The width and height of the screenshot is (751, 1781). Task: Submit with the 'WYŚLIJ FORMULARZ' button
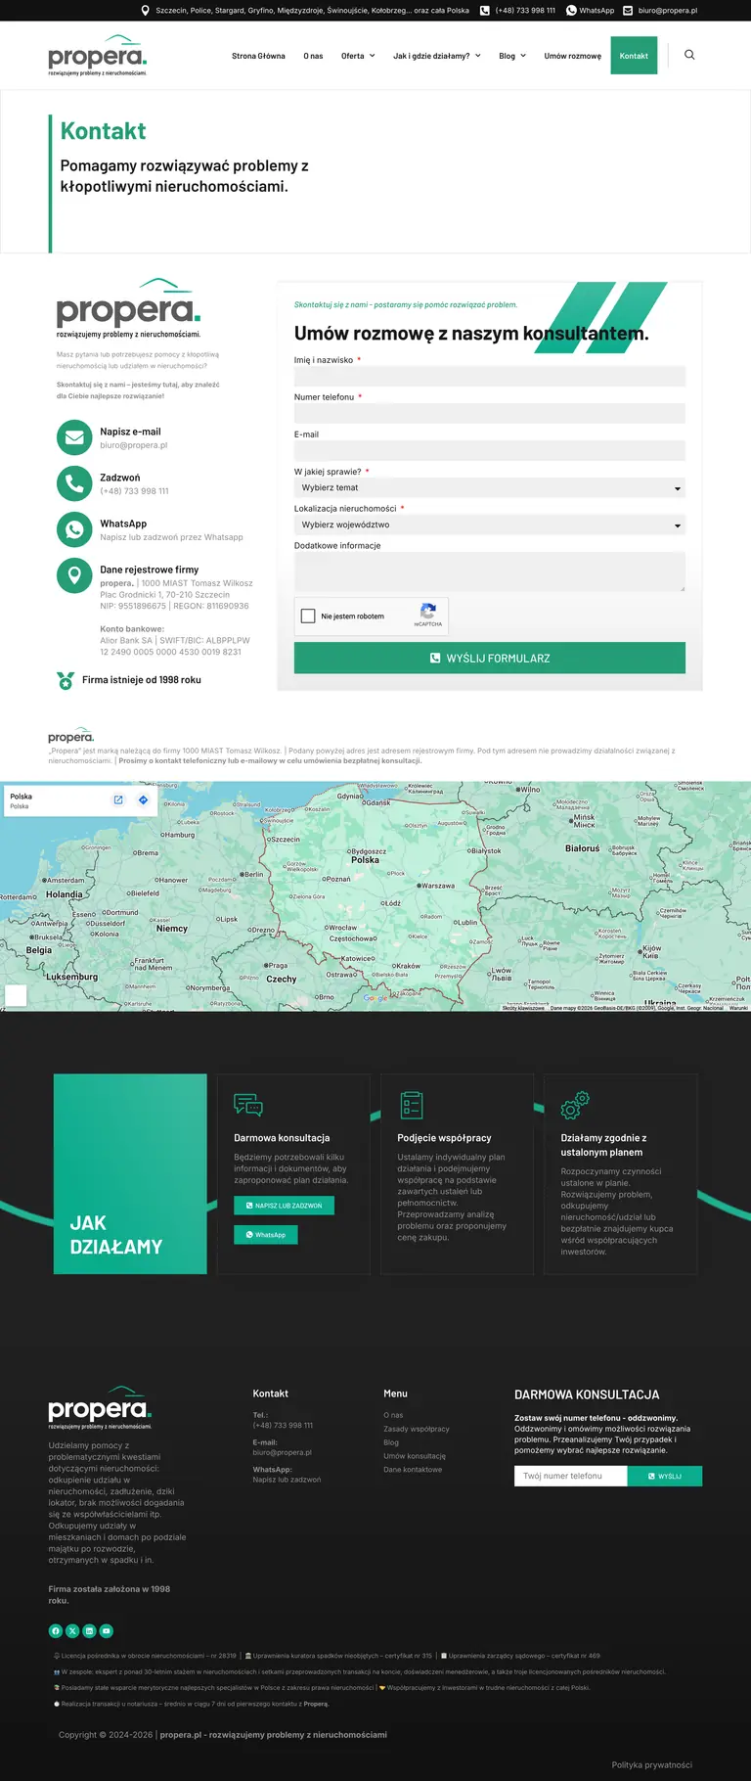[490, 658]
